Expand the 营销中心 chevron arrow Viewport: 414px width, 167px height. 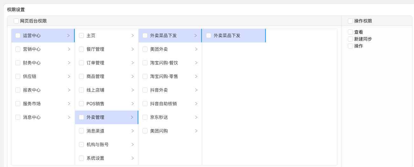[x=69, y=49]
